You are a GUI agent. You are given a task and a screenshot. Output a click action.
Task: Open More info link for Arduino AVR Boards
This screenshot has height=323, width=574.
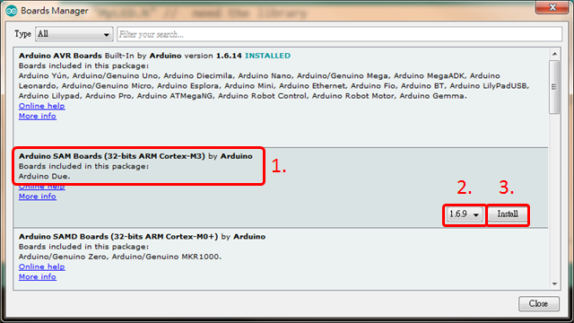tap(38, 116)
